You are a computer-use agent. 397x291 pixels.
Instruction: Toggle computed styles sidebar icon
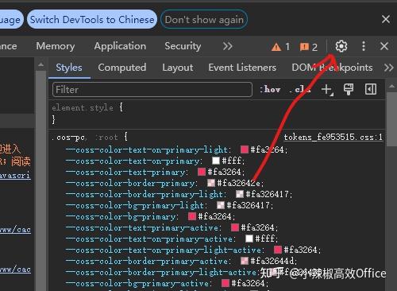371,89
